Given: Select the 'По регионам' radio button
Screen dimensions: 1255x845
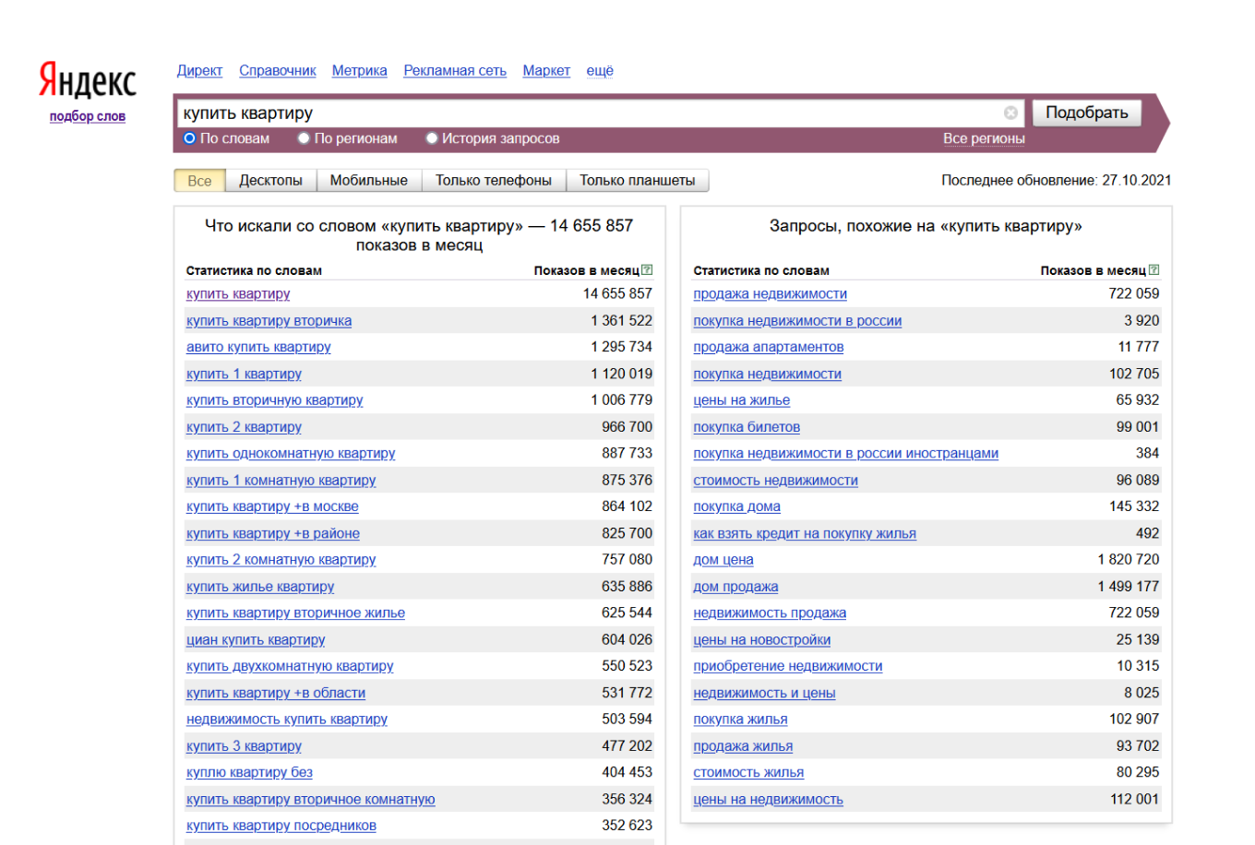Looking at the screenshot, I should coord(304,138).
